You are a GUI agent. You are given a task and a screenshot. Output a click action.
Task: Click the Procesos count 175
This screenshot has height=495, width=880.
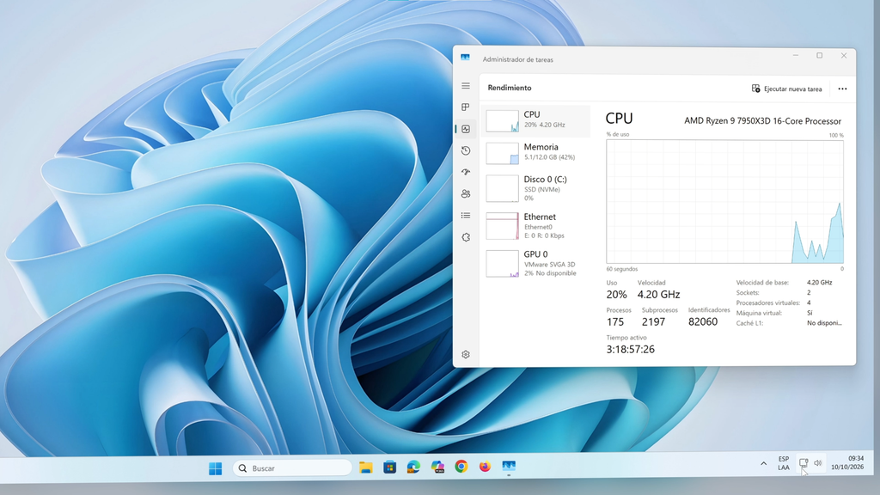[615, 321]
